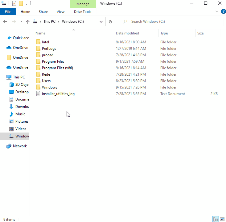This screenshot has width=226, height=222.
Task: Select the third OneDrive entry in sidebar
Action: (17, 67)
